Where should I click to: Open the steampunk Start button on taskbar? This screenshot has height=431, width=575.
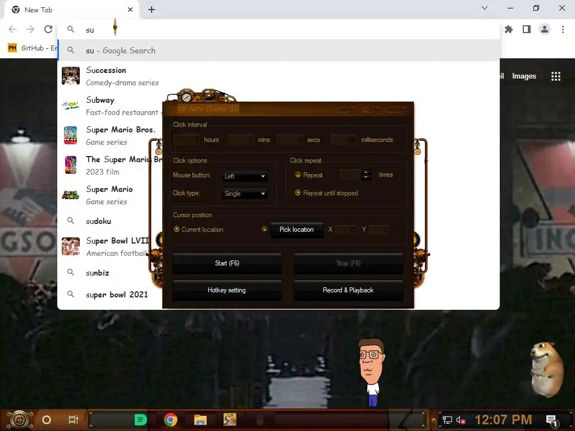[20, 420]
